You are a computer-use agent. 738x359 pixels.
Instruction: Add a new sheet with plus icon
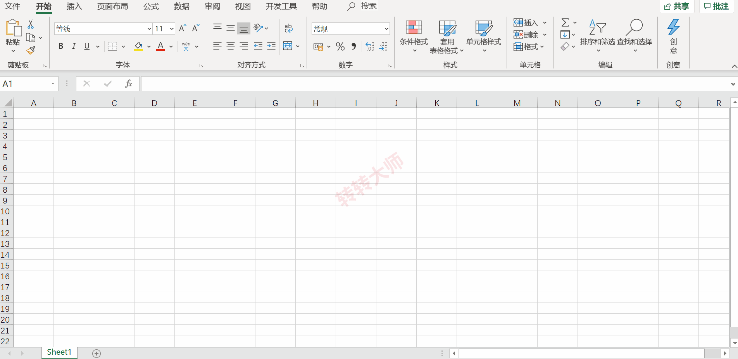[97, 353]
